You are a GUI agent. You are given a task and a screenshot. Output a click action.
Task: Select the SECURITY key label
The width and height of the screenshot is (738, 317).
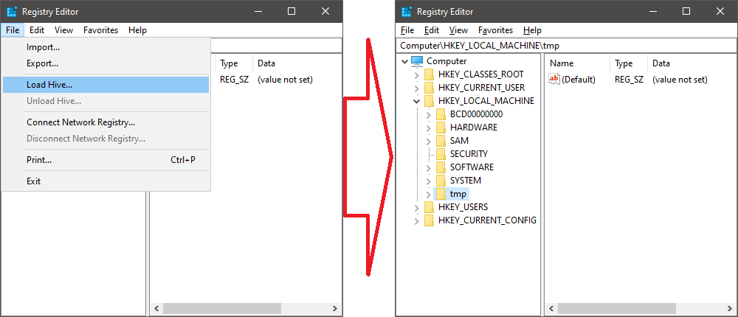tap(469, 154)
